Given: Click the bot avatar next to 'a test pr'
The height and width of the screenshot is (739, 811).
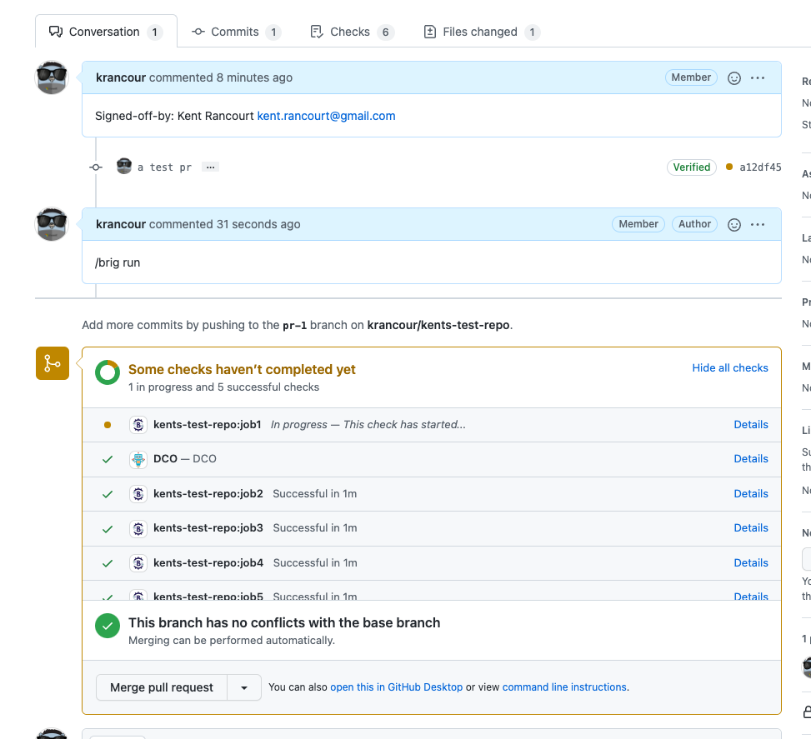Looking at the screenshot, I should coord(124,166).
